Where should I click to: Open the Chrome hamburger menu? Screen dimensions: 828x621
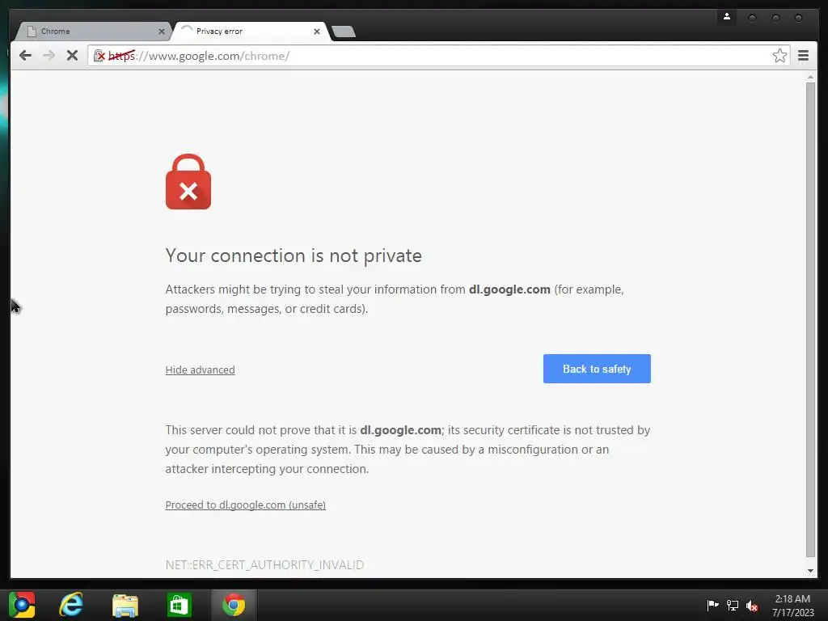(803, 56)
